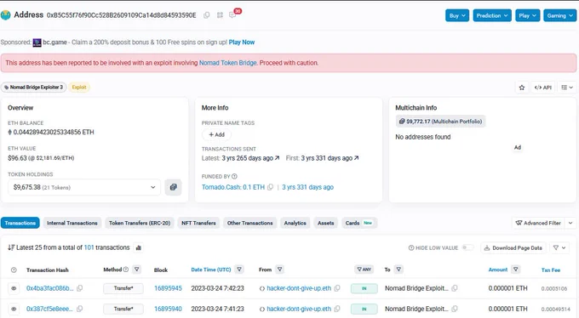Open the table filter funnel dropdown
Image resolution: width=579 pixels, height=318 pixels.
click(559, 248)
